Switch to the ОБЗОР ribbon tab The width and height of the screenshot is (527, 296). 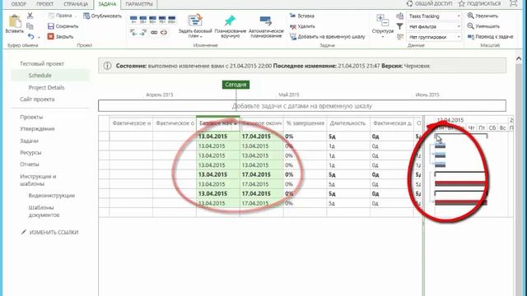click(18, 4)
